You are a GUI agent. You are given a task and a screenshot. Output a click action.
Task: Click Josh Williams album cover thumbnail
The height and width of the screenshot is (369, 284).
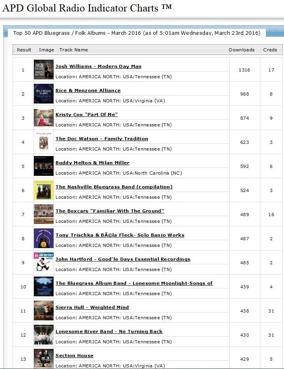point(44,70)
